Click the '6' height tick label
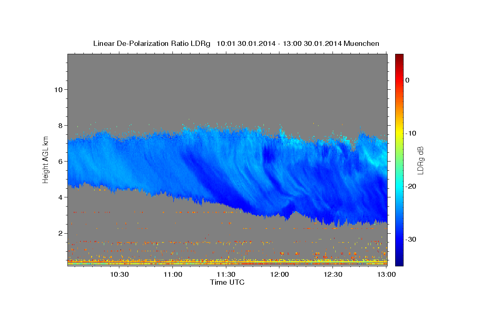The image size is (479, 319). click(x=60, y=161)
